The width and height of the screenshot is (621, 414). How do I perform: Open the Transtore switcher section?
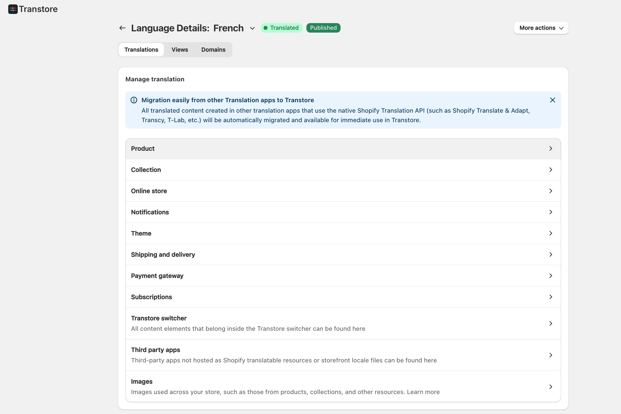[x=343, y=323]
